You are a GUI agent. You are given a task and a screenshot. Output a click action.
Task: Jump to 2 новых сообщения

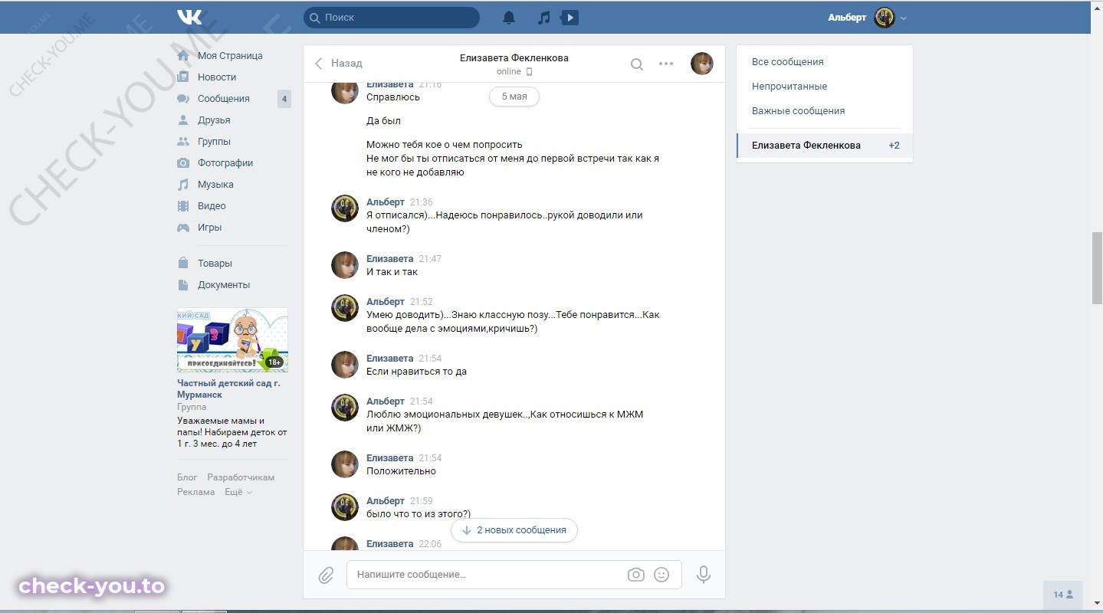click(514, 530)
